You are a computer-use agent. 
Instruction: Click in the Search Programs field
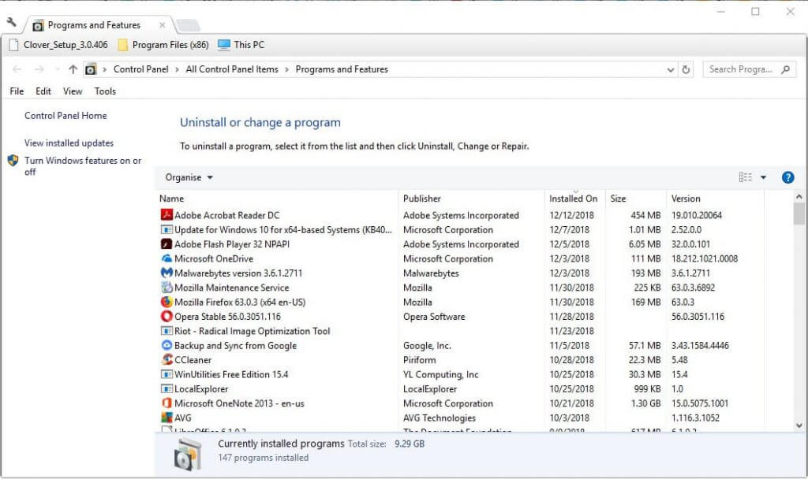click(x=740, y=69)
